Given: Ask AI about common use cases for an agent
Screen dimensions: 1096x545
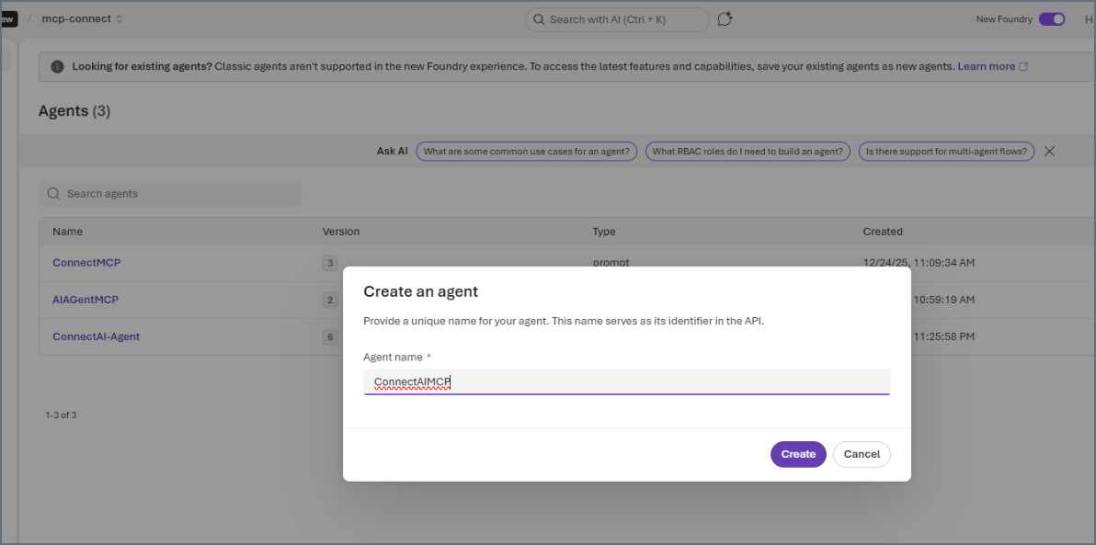Looking at the screenshot, I should 526,151.
